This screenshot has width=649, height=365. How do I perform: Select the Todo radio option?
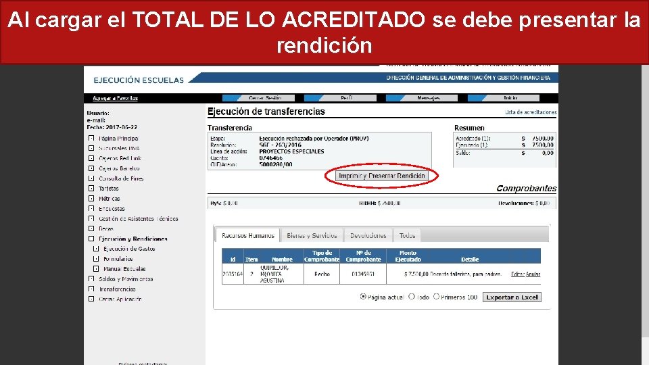412,297
